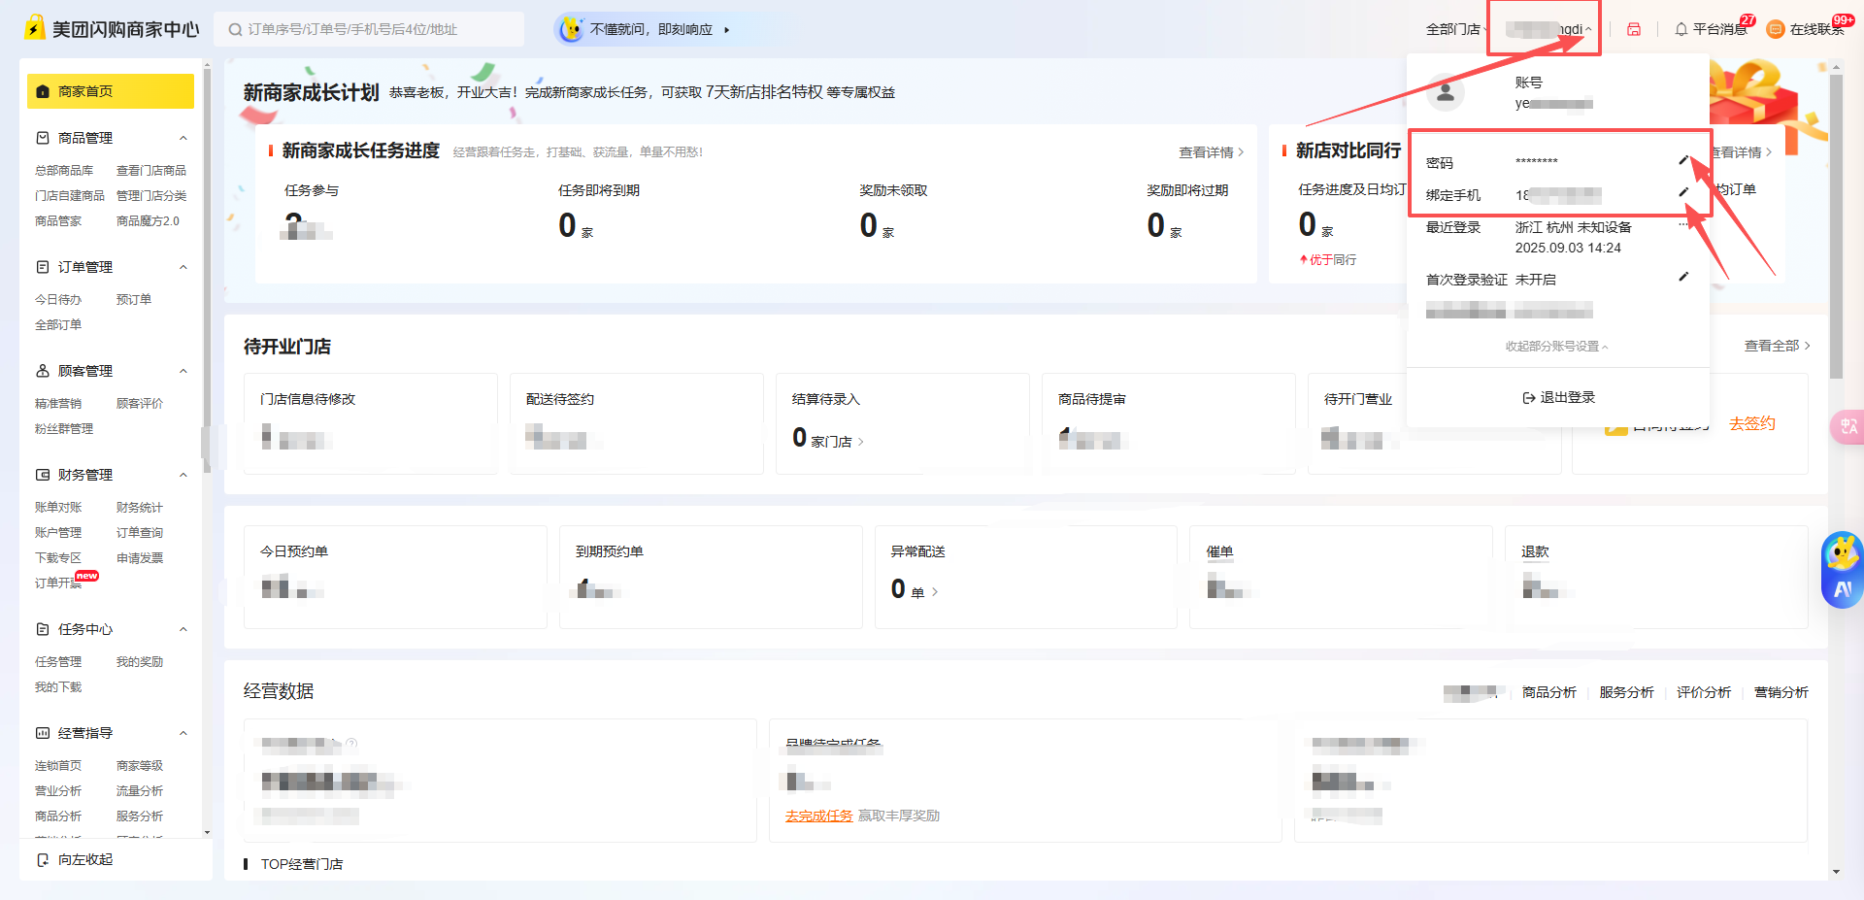Open the 全部门店 store dropdown
The image size is (1864, 900).
point(1455,29)
